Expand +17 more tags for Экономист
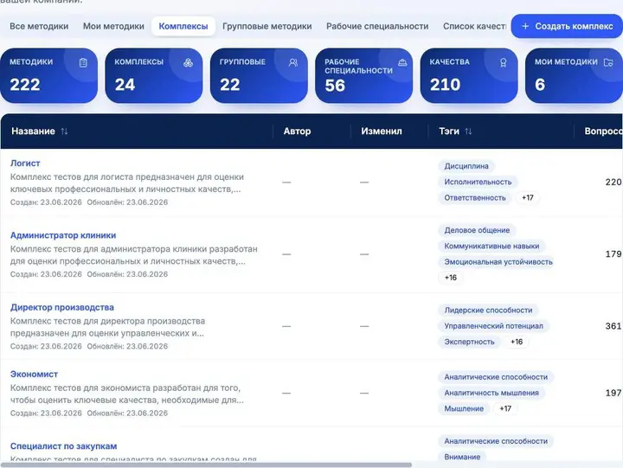623x468 pixels. click(505, 408)
